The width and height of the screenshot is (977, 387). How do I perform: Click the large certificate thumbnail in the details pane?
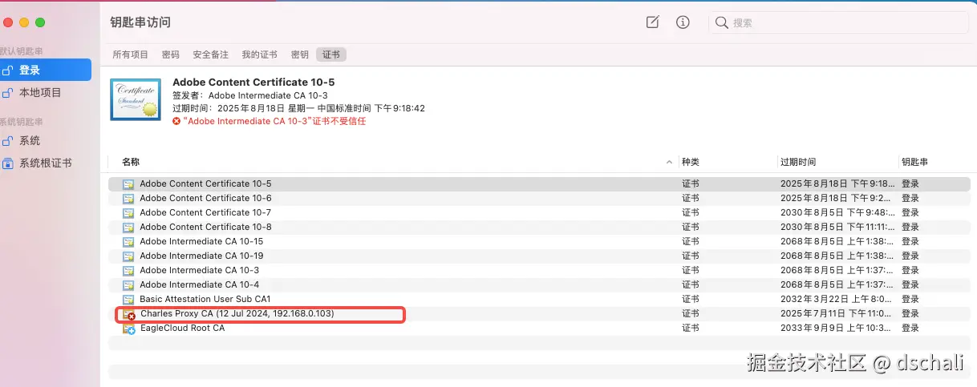[x=134, y=100]
